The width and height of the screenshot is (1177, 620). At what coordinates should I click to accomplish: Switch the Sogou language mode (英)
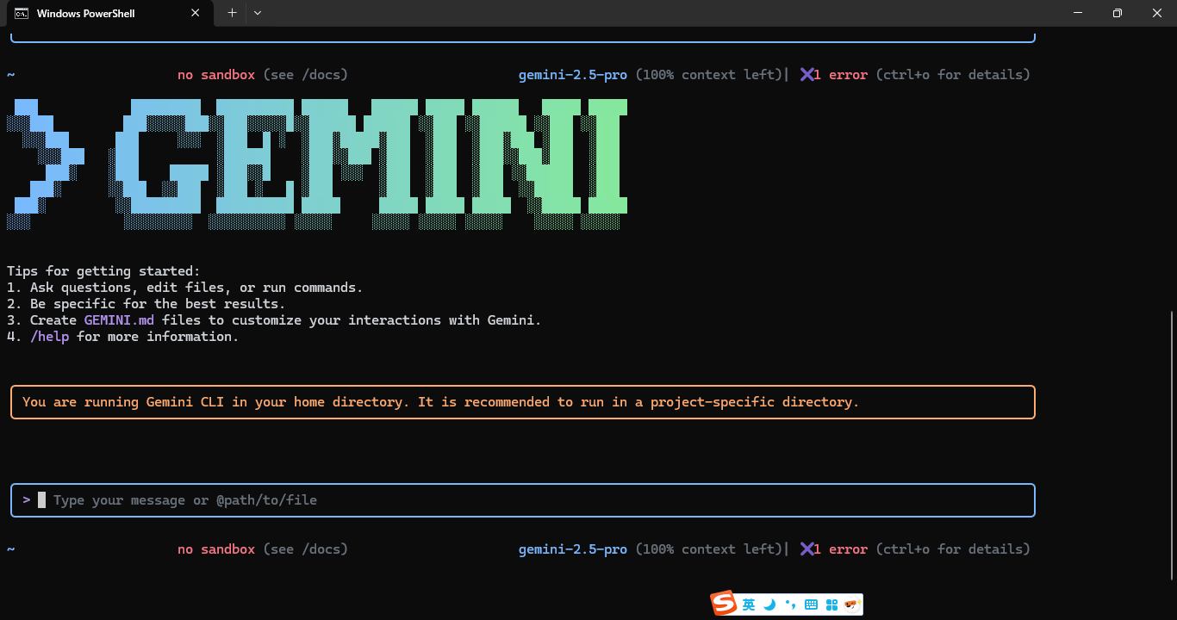point(749,605)
